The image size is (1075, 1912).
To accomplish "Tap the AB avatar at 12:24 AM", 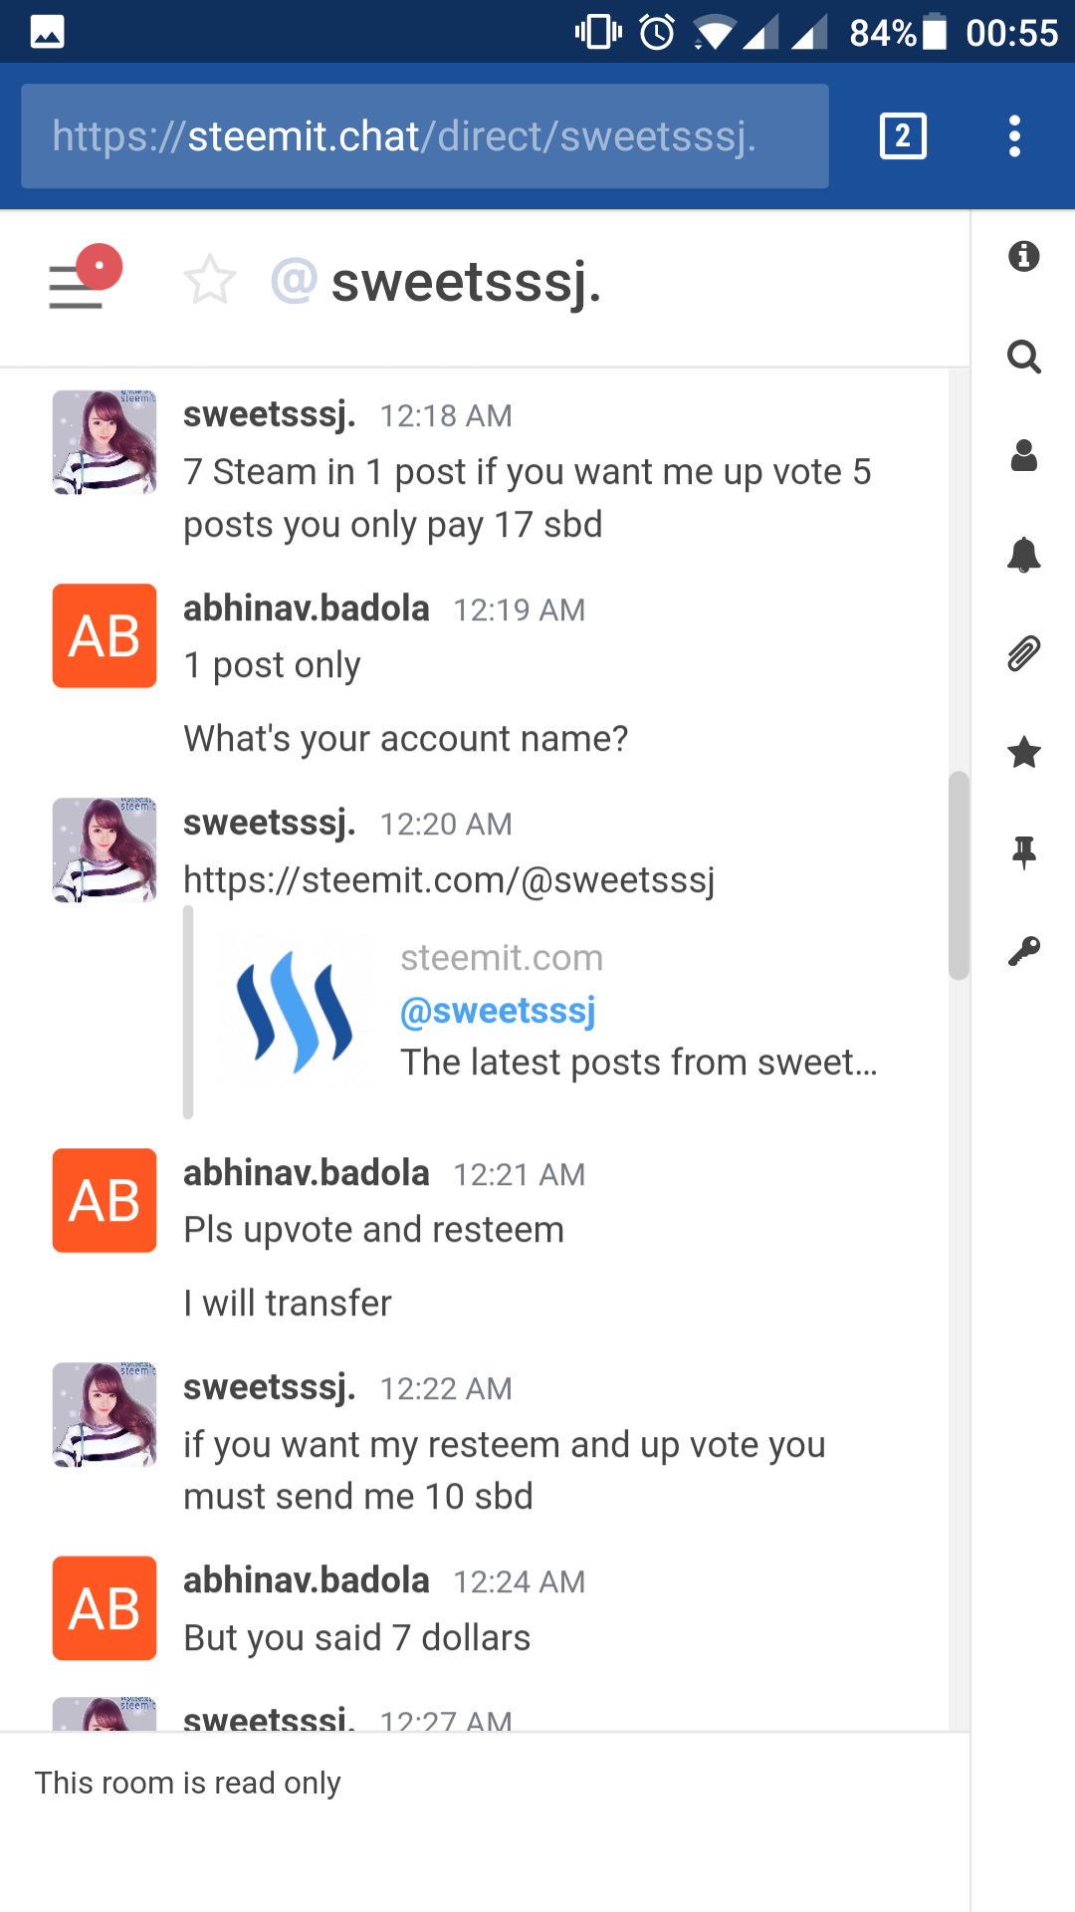I will (x=105, y=1608).
